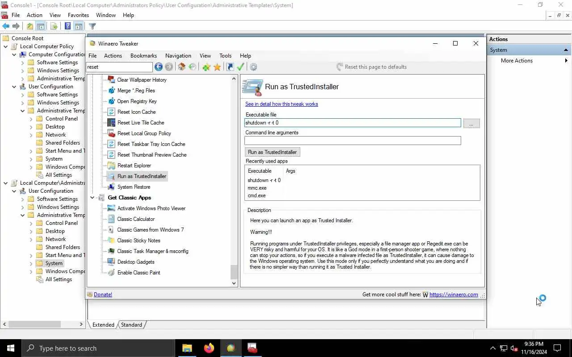
Task: Select System Restore tweak
Action: [134, 187]
